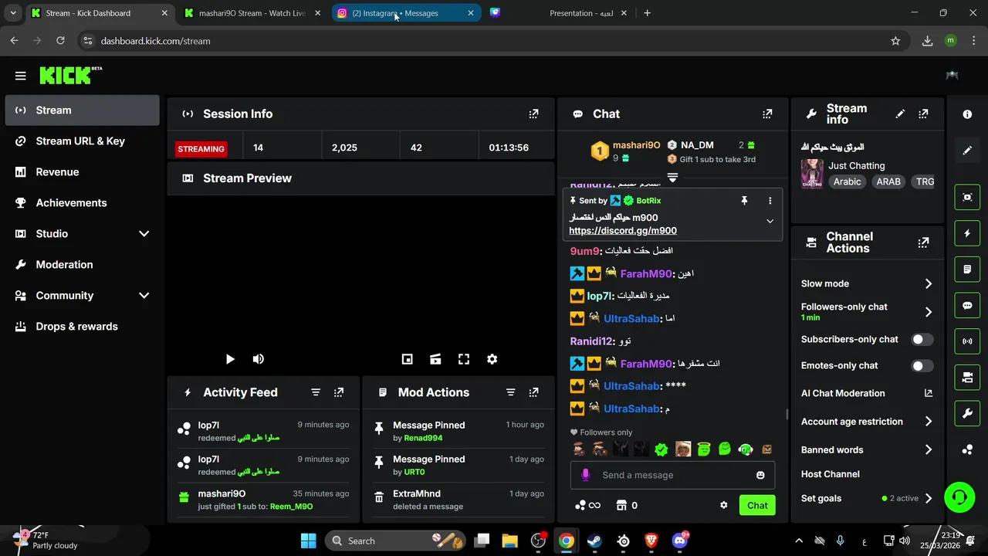
Task: Open the info icon in right sidebar
Action: click(x=967, y=114)
